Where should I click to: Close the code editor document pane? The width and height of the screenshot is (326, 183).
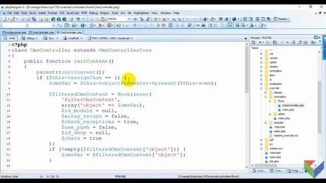coord(246,39)
